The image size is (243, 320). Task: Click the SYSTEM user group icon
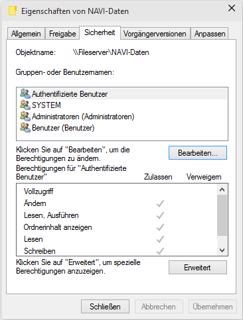coord(25,105)
